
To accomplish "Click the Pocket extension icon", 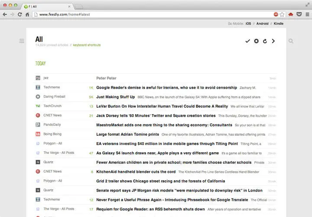I will coord(299,14).
